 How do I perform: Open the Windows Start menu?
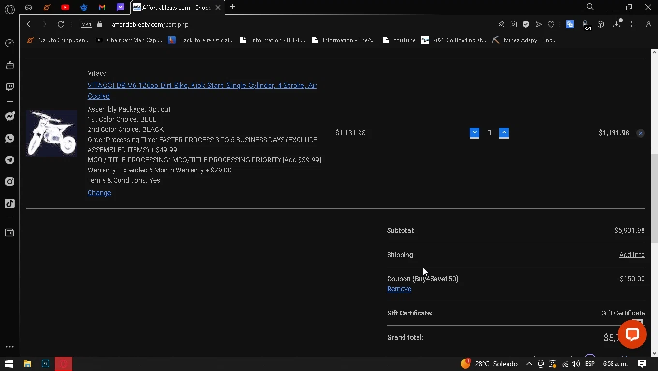click(9, 364)
